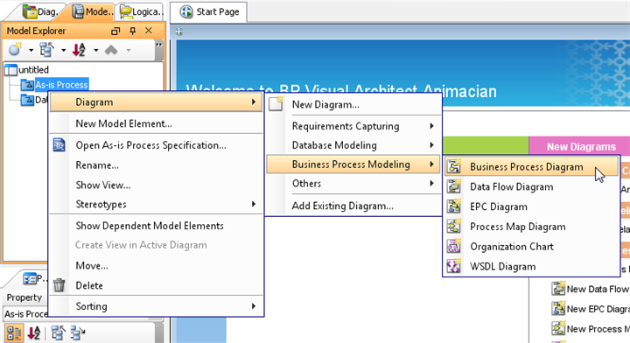
Task: Choose Rename... from context menu
Action: tap(156, 165)
